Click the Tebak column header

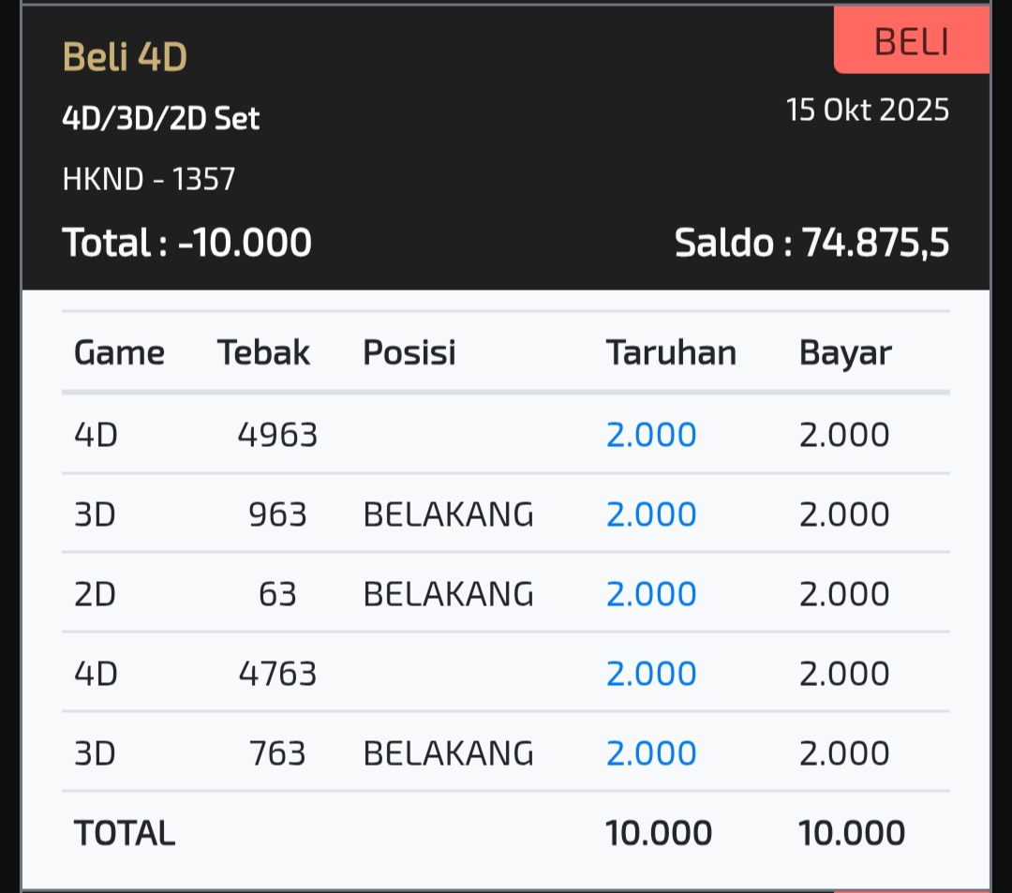263,352
